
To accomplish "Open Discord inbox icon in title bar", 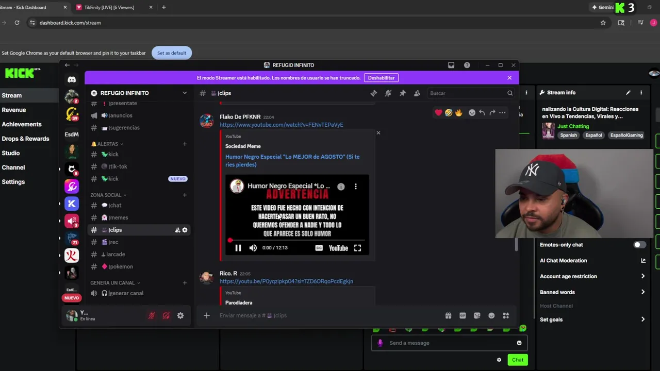I will [x=451, y=65].
